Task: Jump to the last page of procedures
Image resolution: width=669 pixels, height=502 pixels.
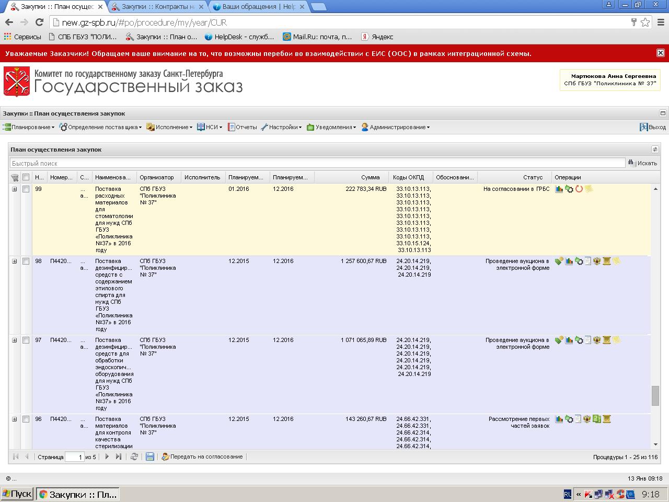Action: coord(119,457)
